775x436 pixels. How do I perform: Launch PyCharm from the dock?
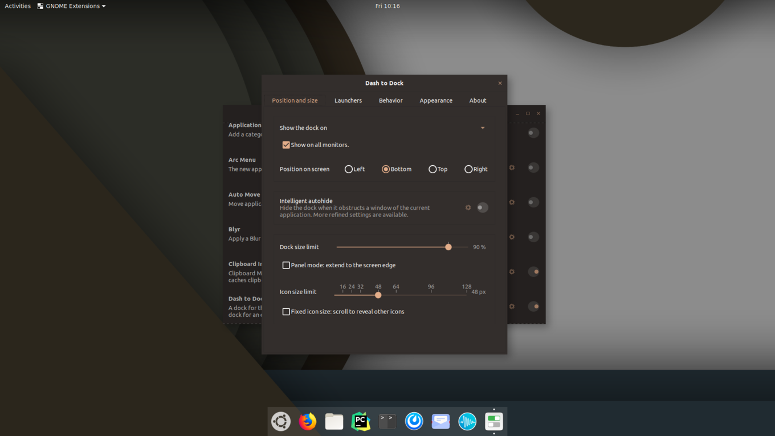coord(361,421)
